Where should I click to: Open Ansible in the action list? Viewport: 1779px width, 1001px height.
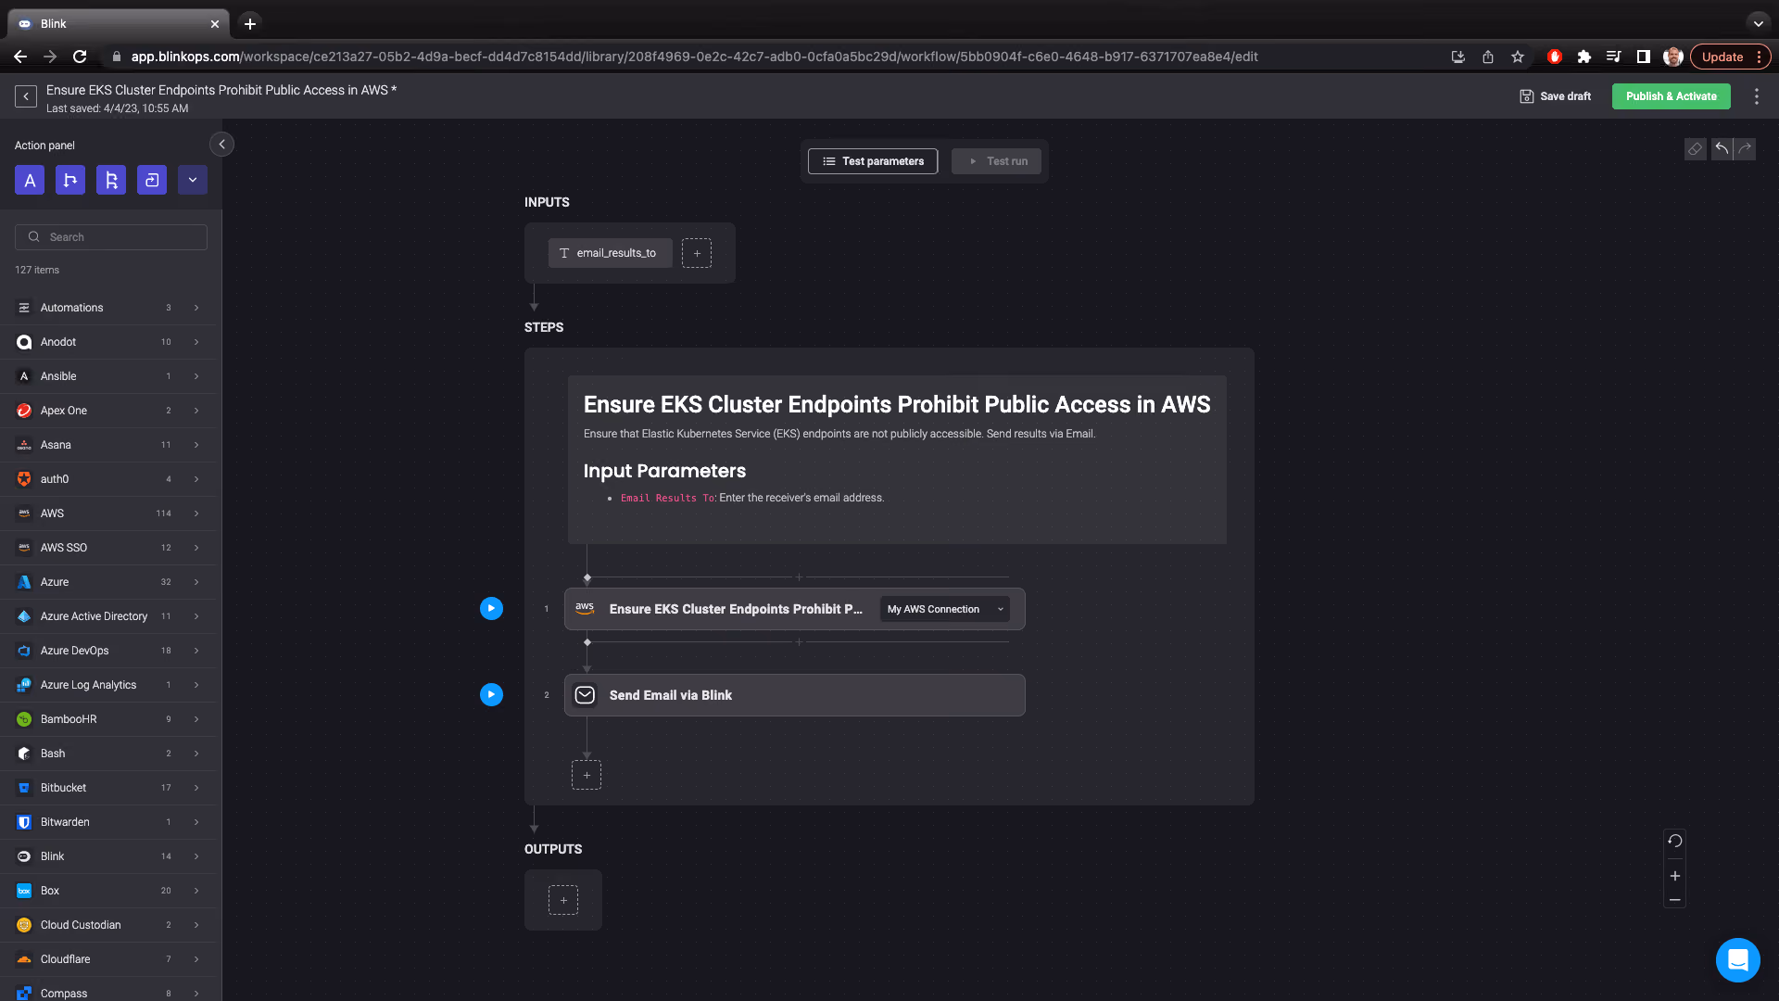(x=107, y=376)
